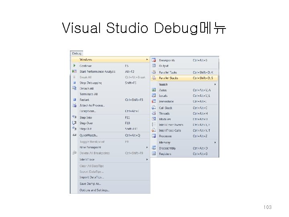Click the Step Into icon
The image size is (289, 217).
(74, 117)
